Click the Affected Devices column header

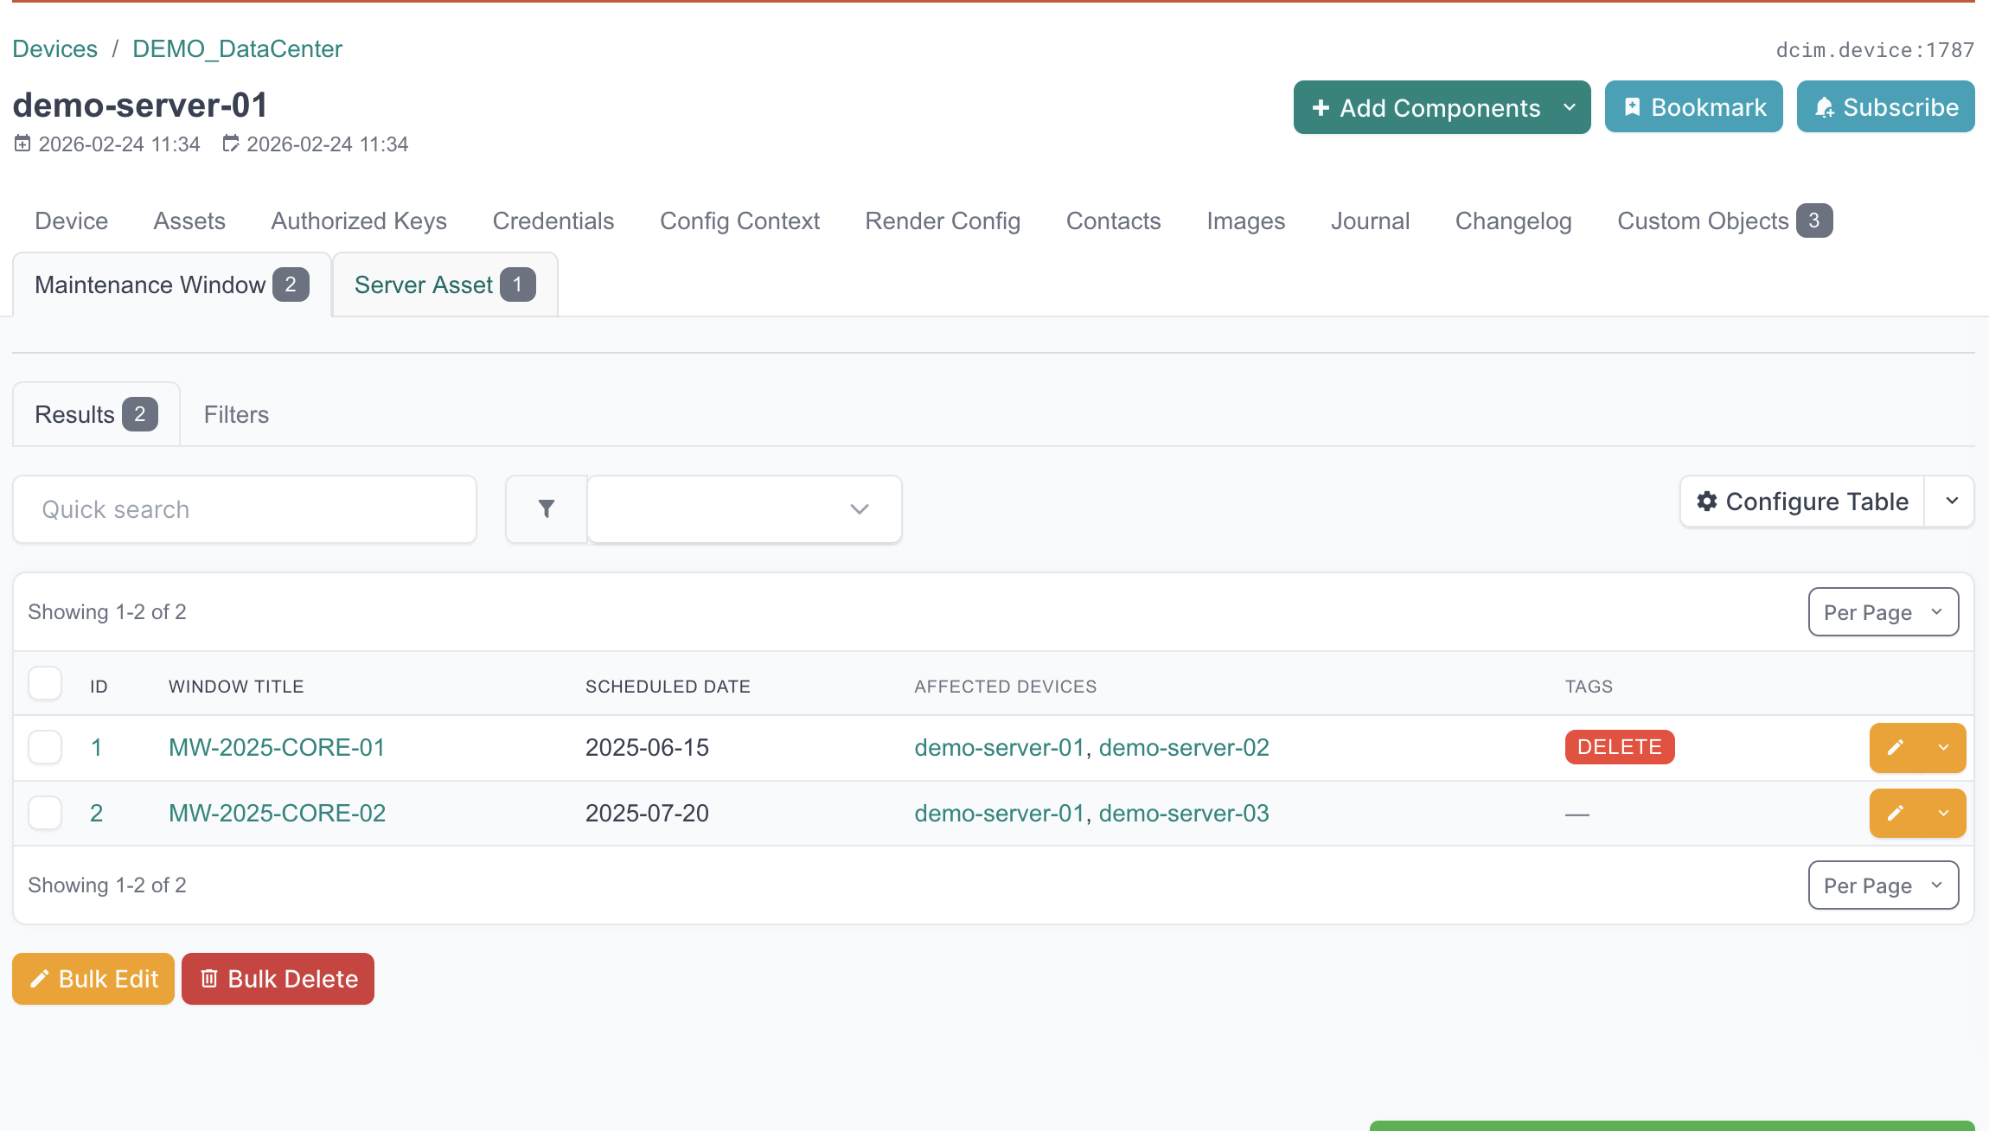[x=1005, y=687]
